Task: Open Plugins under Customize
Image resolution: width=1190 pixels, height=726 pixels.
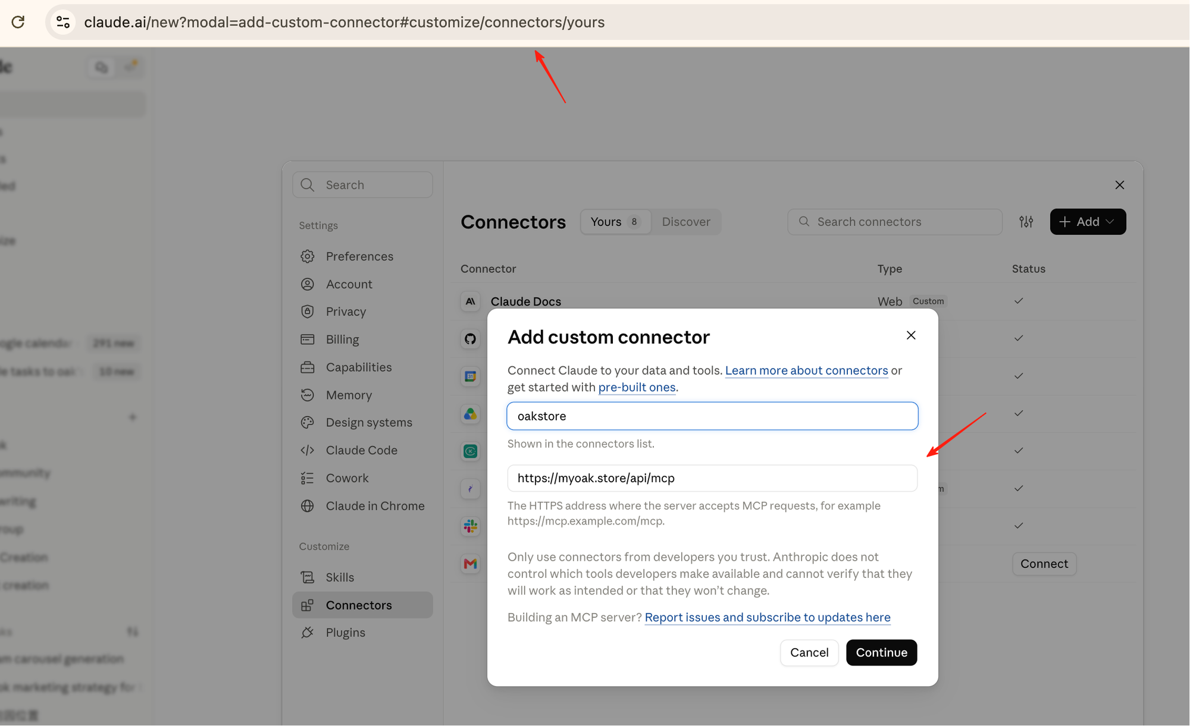Action: tap(362, 633)
